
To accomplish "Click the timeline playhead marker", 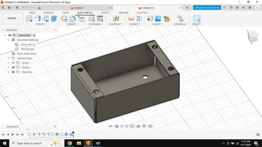I will point(73,134).
